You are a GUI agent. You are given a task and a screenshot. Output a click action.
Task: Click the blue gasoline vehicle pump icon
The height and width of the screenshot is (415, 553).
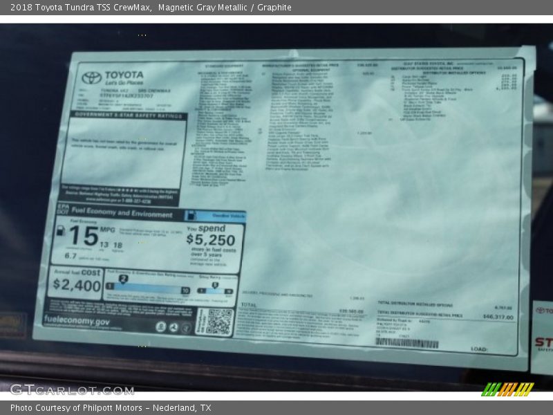click(x=191, y=215)
